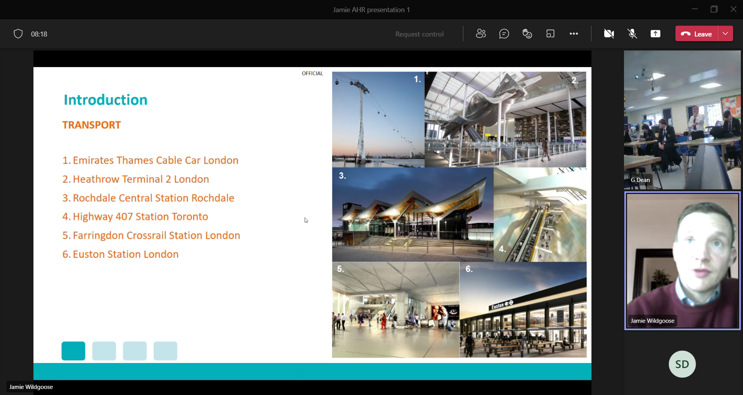Open the breakout rooms panel
Screen dimensions: 743x395
coord(551,34)
